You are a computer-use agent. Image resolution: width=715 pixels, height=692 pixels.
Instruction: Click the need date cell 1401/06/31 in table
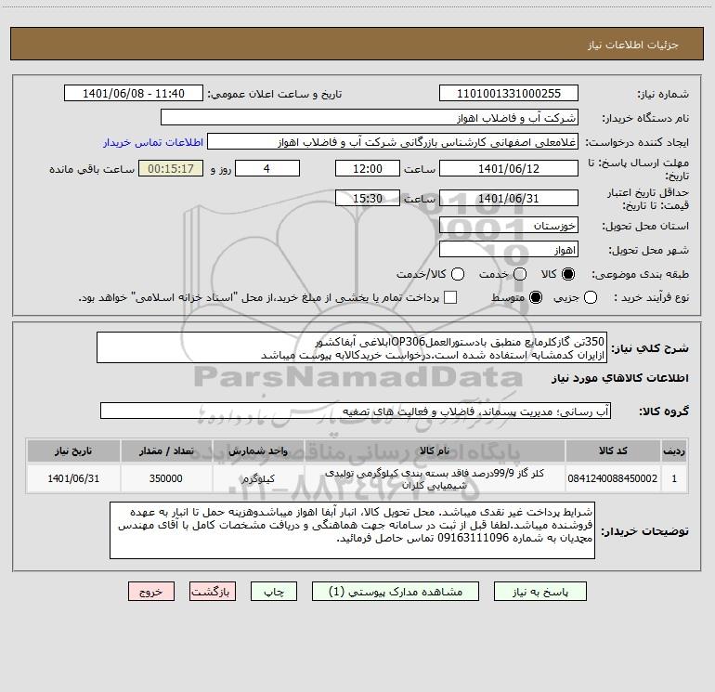tap(73, 478)
